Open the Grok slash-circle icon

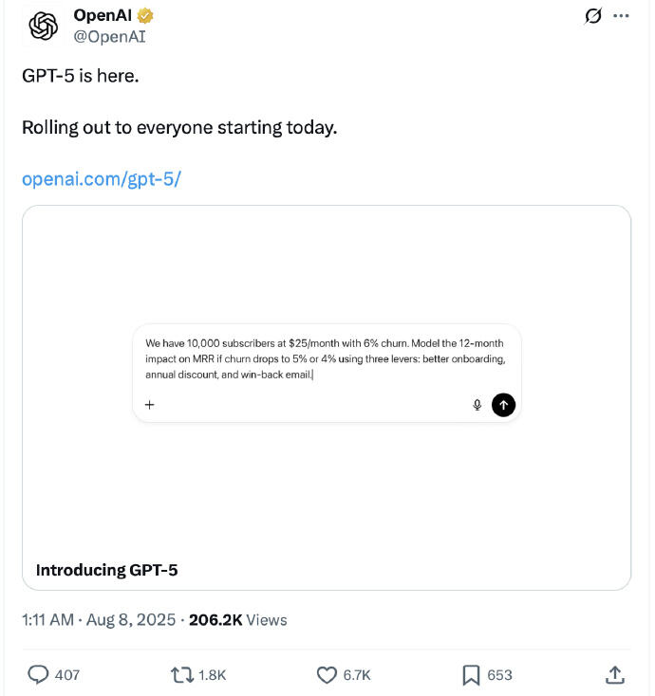[593, 16]
